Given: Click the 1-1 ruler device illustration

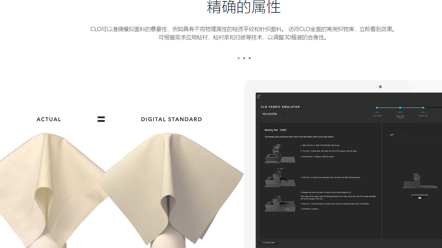Looking at the screenshot, I should (279, 204).
